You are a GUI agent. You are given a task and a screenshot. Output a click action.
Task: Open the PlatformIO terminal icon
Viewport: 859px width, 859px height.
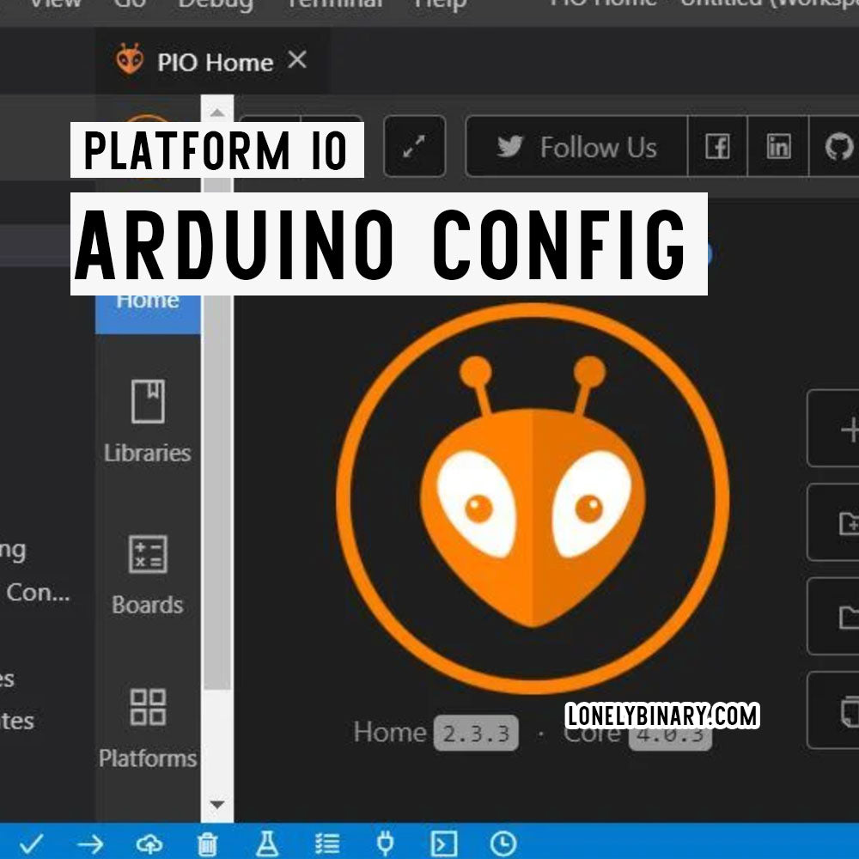[443, 844]
